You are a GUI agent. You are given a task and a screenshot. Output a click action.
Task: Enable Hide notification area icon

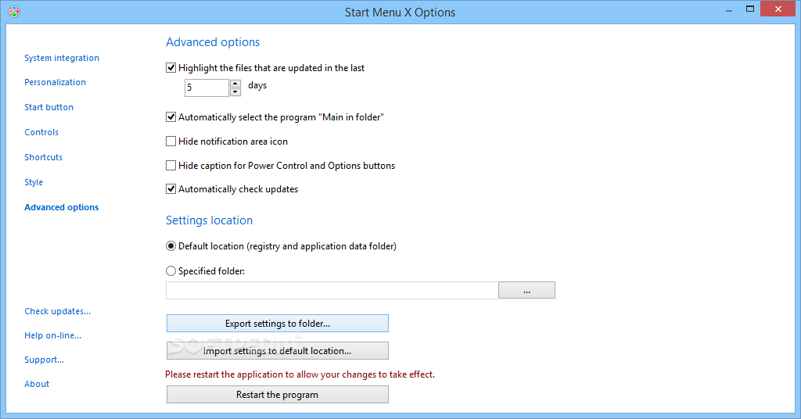[171, 141]
